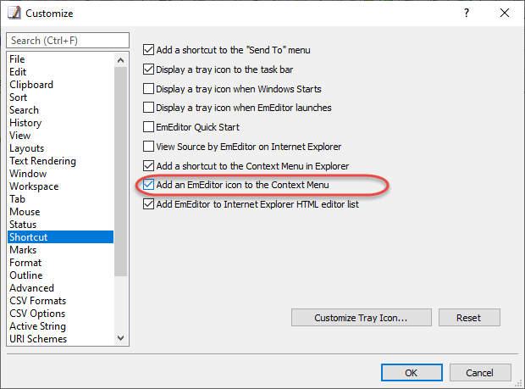Toggle EmEditor Quick Start checkbox

(148, 127)
